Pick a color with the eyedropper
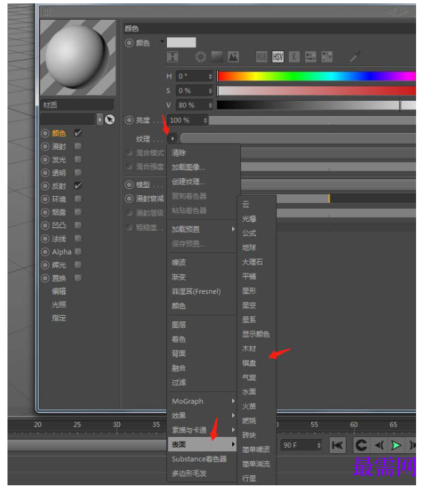The height and width of the screenshot is (488, 429). click(x=355, y=56)
